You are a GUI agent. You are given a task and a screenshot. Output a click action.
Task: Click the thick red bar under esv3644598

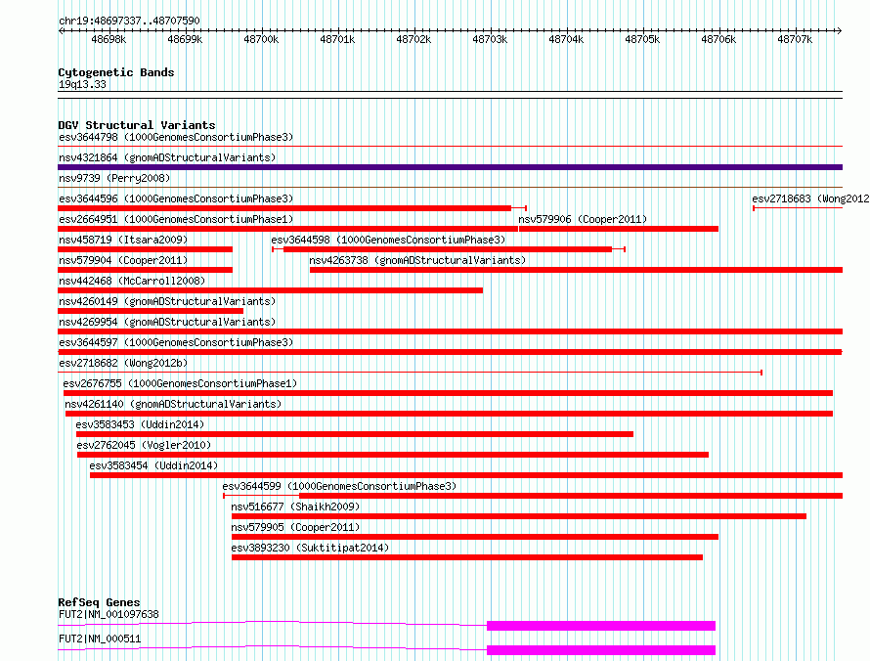448,249
